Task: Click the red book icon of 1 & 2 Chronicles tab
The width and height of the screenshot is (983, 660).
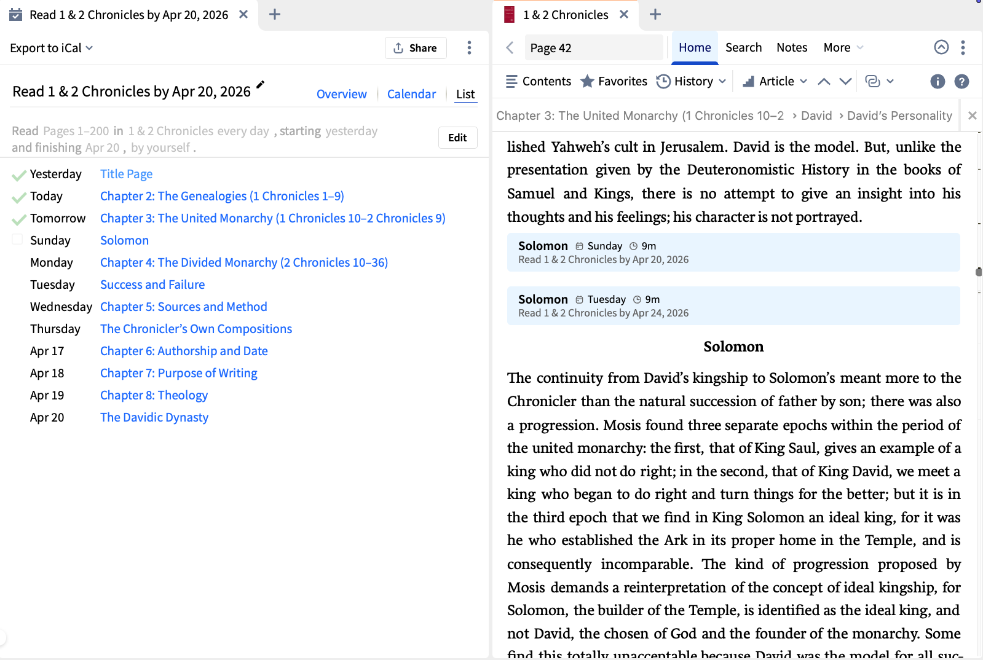Action: 509,14
